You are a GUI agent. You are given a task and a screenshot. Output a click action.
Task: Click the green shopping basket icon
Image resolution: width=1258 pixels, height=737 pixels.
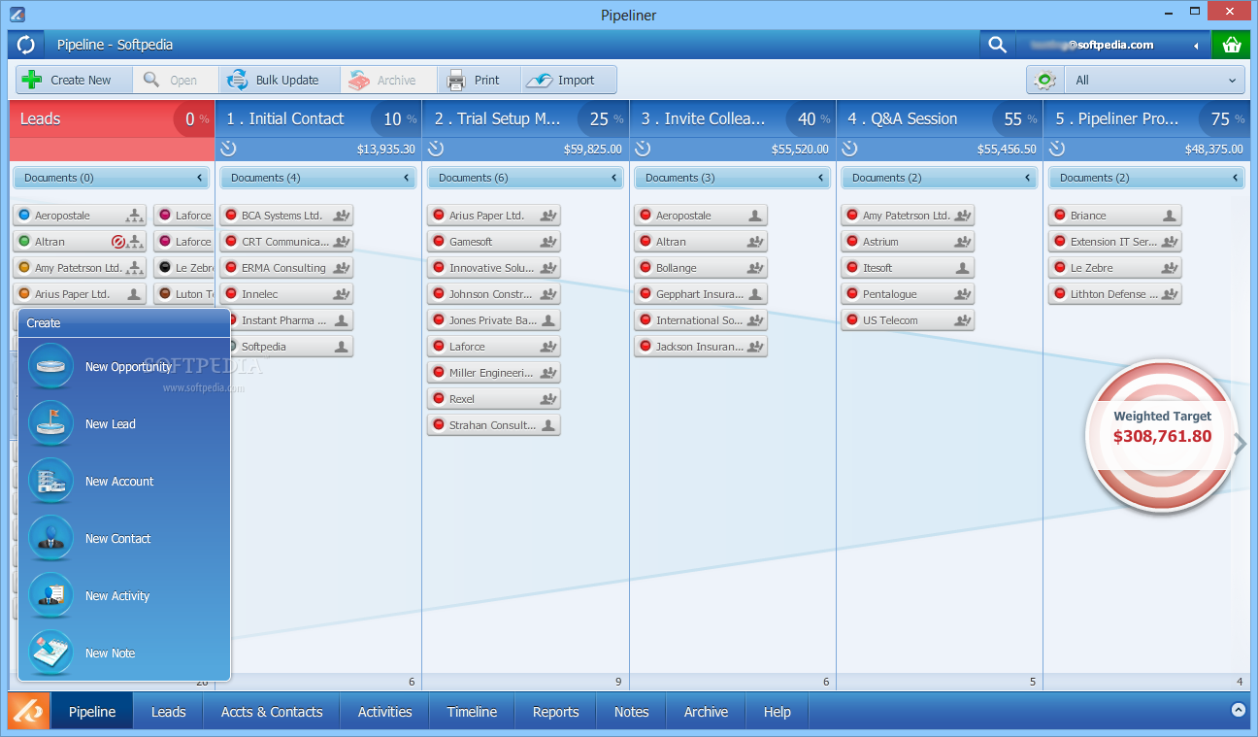pyautogui.click(x=1232, y=45)
